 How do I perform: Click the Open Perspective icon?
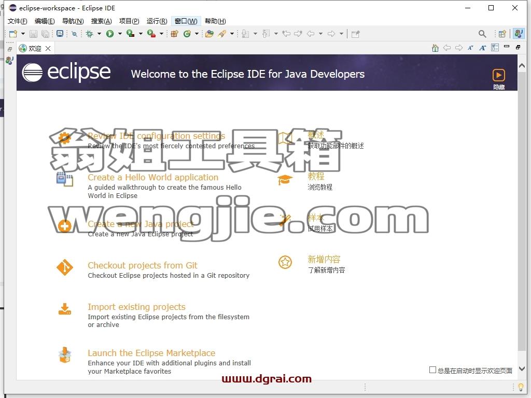[502, 34]
